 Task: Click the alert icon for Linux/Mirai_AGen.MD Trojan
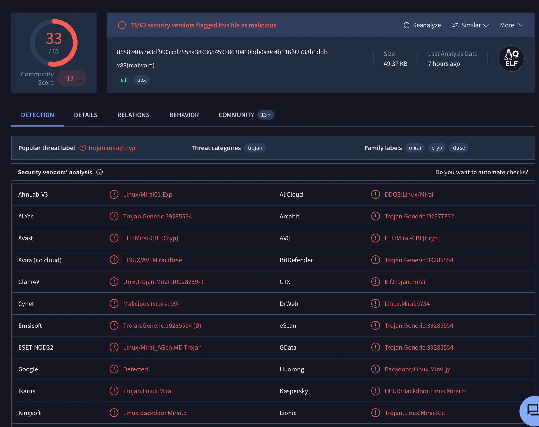coord(114,347)
